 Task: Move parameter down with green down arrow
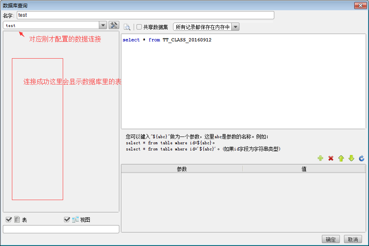pos(351,158)
